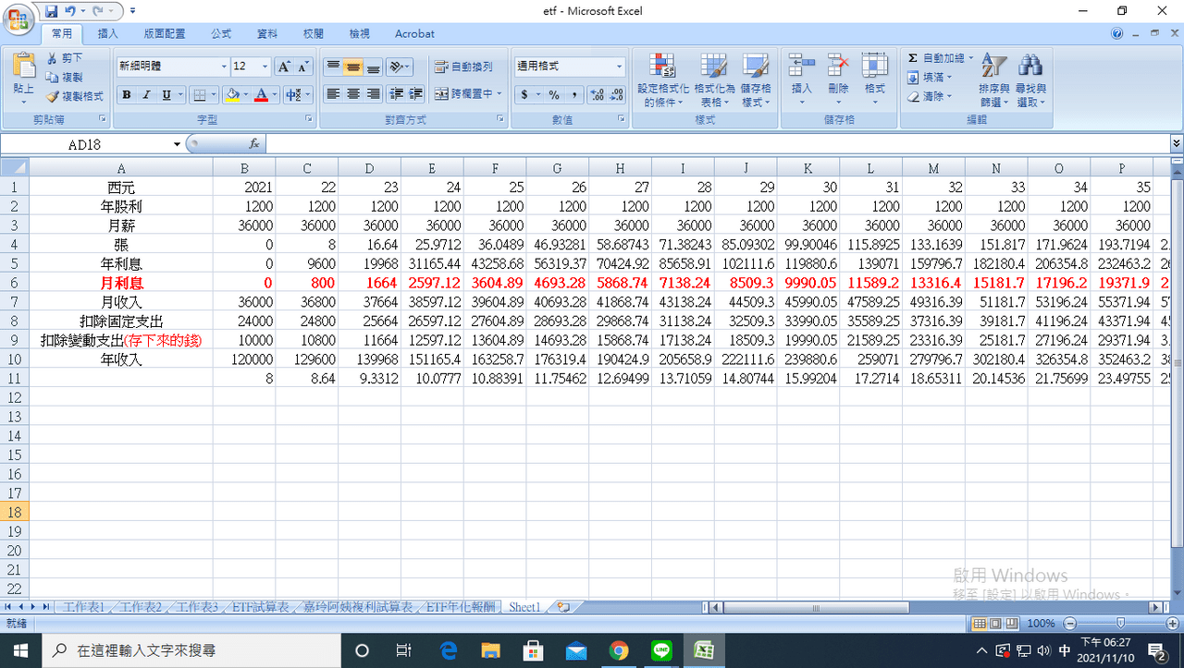Center cell text horizontally
This screenshot has height=668, width=1184.
click(x=353, y=94)
